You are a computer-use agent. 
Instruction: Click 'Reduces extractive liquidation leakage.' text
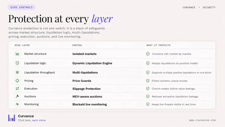coord(175,96)
